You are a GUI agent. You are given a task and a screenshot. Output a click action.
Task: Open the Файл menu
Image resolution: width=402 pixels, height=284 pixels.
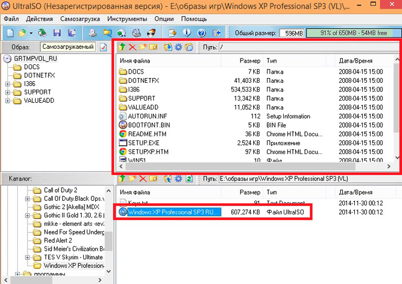[x=11, y=19]
